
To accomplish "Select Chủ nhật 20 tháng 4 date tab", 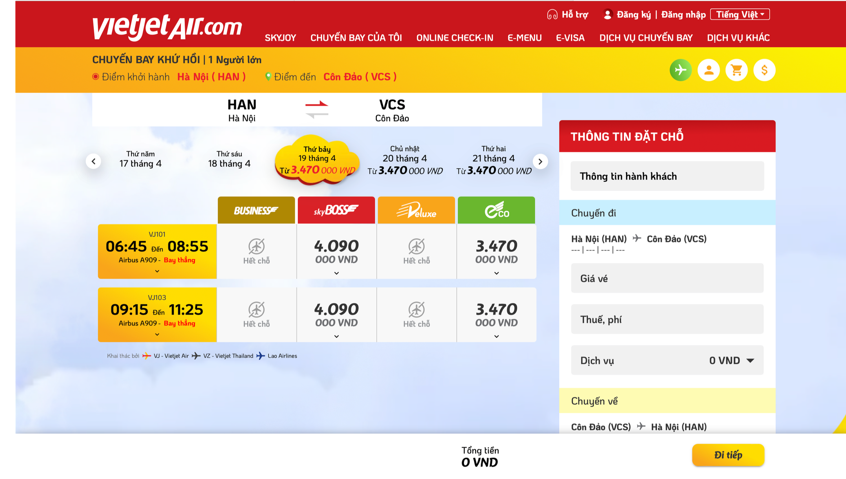I will coord(405,160).
